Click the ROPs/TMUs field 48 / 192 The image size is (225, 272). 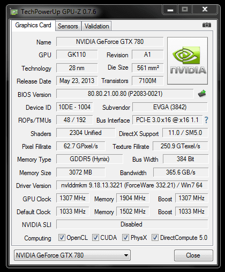74,120
